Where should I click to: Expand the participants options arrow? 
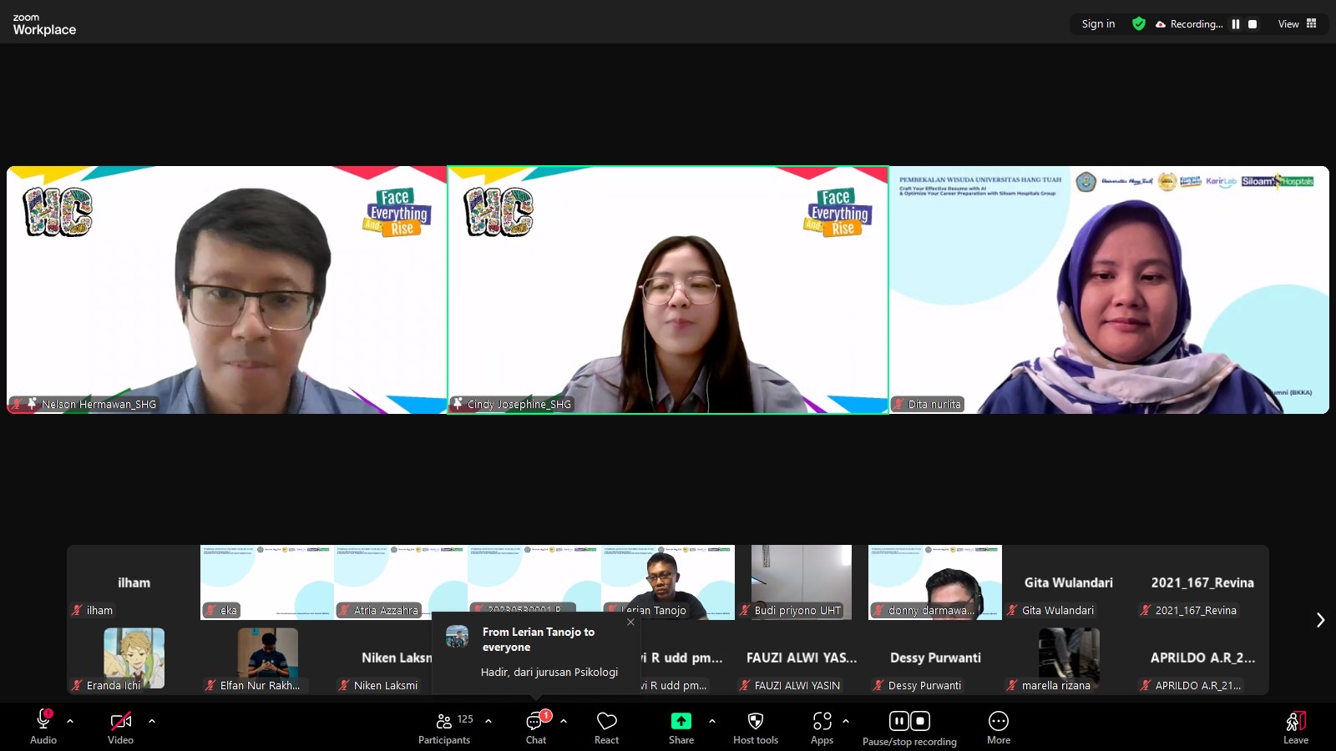(488, 721)
